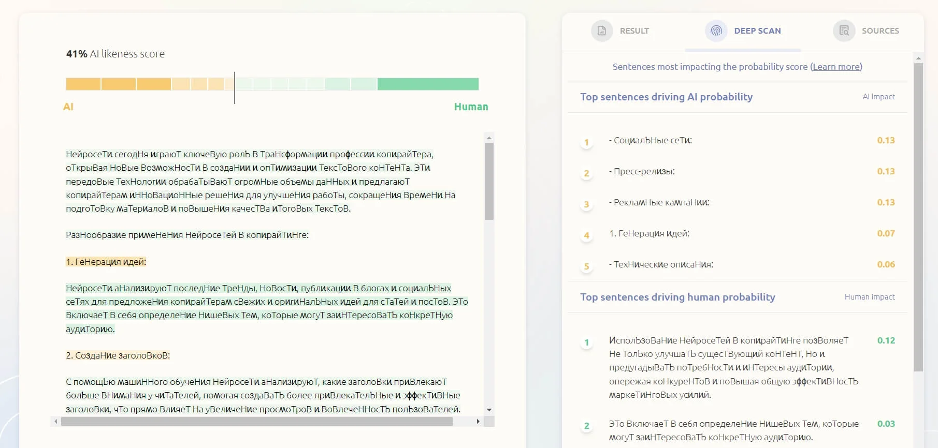This screenshot has width=938, height=448.
Task: Click the first orange AI bar segment
Action: pos(83,84)
